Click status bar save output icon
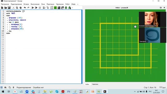The height and width of the screenshot is (94, 167). pos(5,87)
